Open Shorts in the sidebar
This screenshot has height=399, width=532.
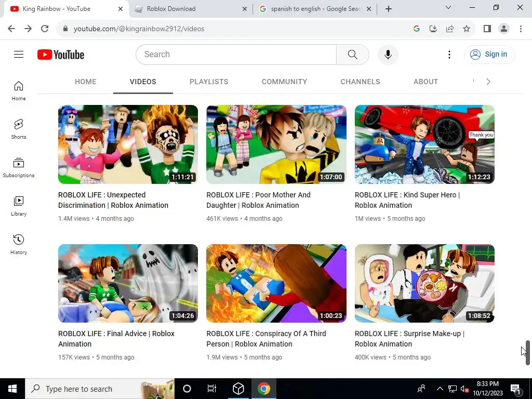pyautogui.click(x=19, y=129)
